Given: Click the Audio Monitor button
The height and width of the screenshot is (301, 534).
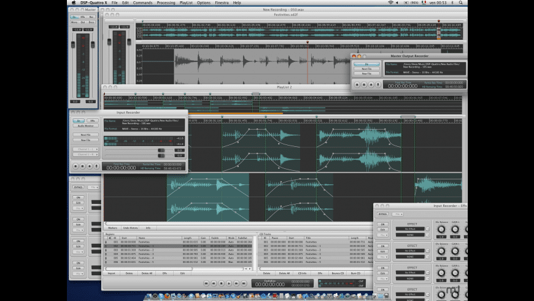Looking at the screenshot, I should click(x=85, y=127).
